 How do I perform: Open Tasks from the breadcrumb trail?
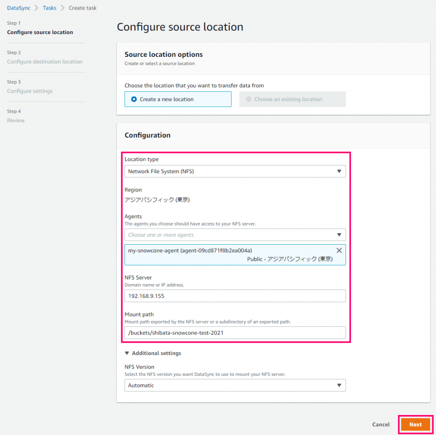coord(49,8)
